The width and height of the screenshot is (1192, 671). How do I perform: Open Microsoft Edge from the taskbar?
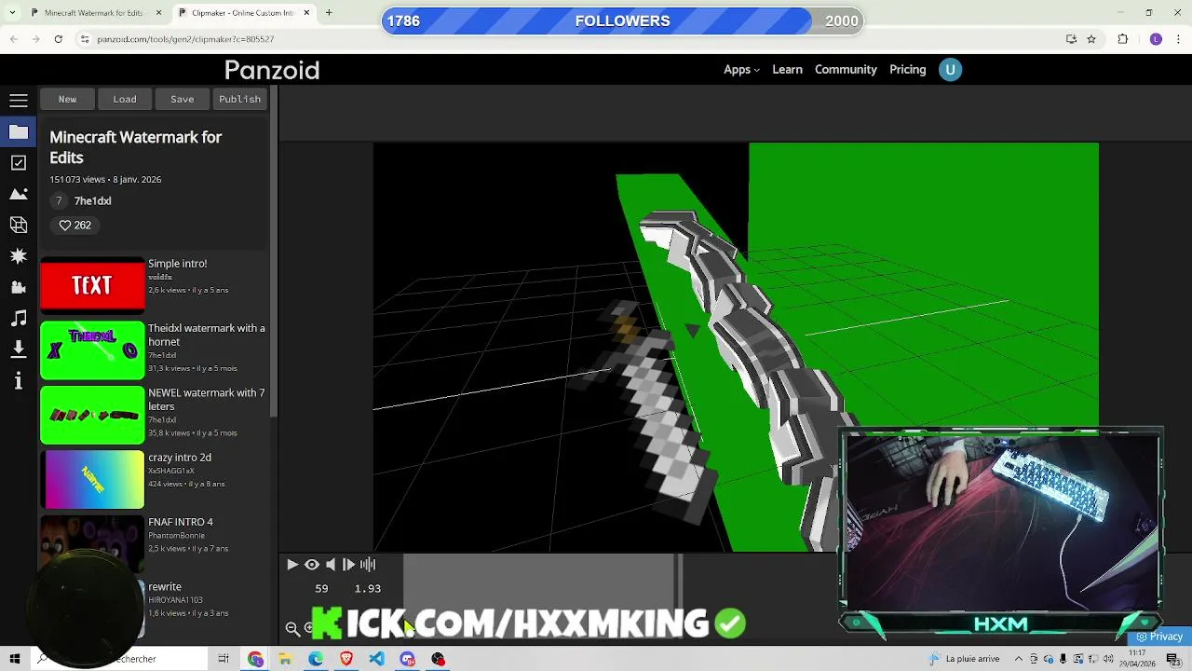(x=316, y=659)
